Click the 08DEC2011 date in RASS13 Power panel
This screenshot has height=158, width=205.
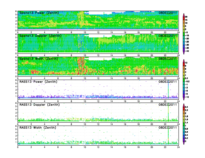pyautogui.click(x=168, y=82)
